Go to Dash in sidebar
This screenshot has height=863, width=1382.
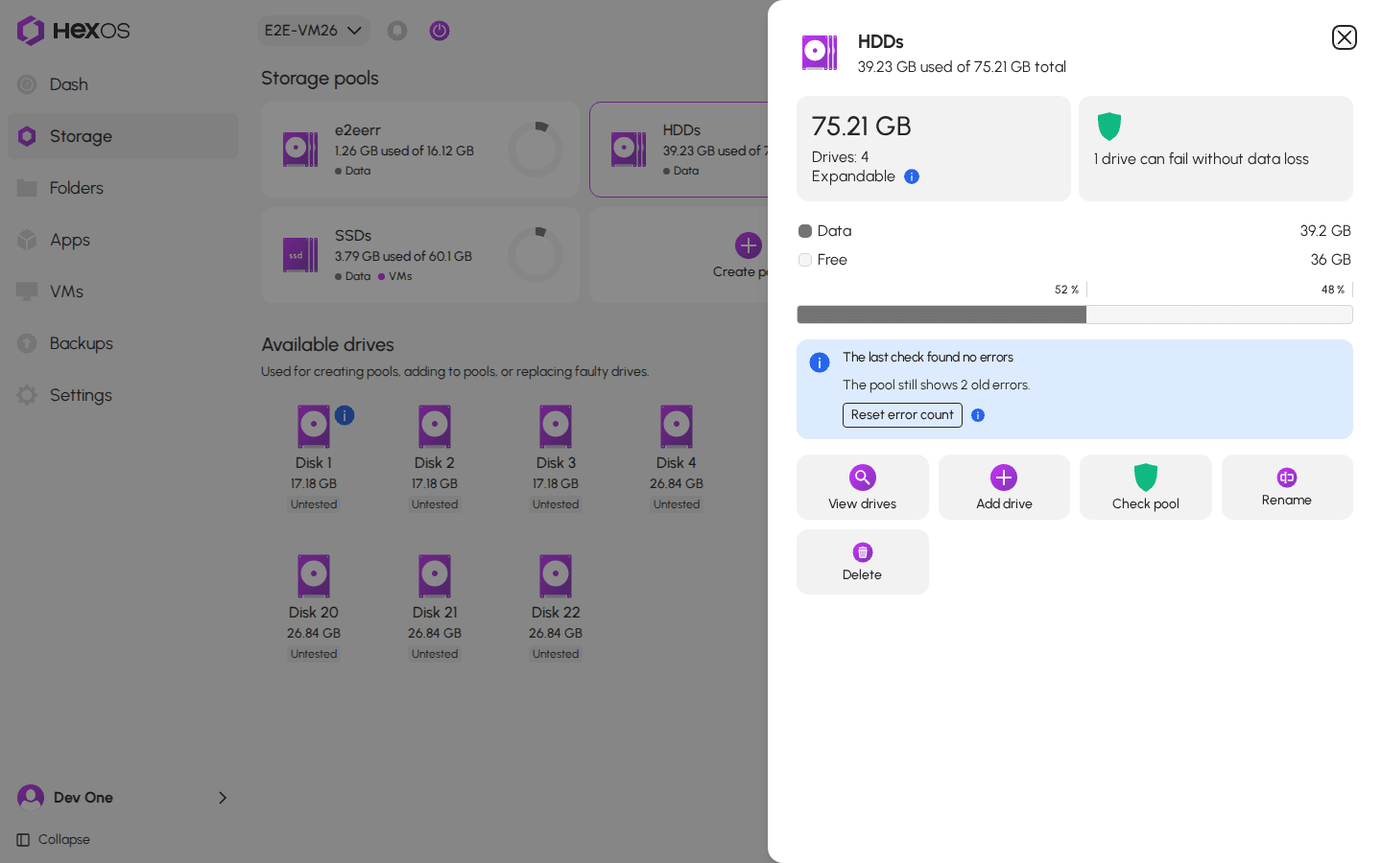point(123,84)
